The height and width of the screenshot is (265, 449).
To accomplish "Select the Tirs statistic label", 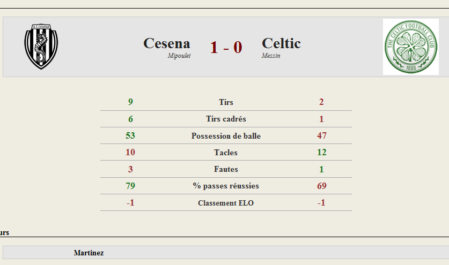I will [226, 102].
